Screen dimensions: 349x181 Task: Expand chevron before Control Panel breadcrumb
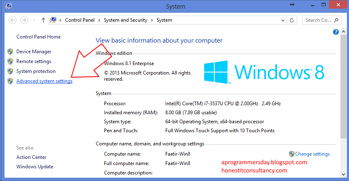pyautogui.click(x=60, y=20)
